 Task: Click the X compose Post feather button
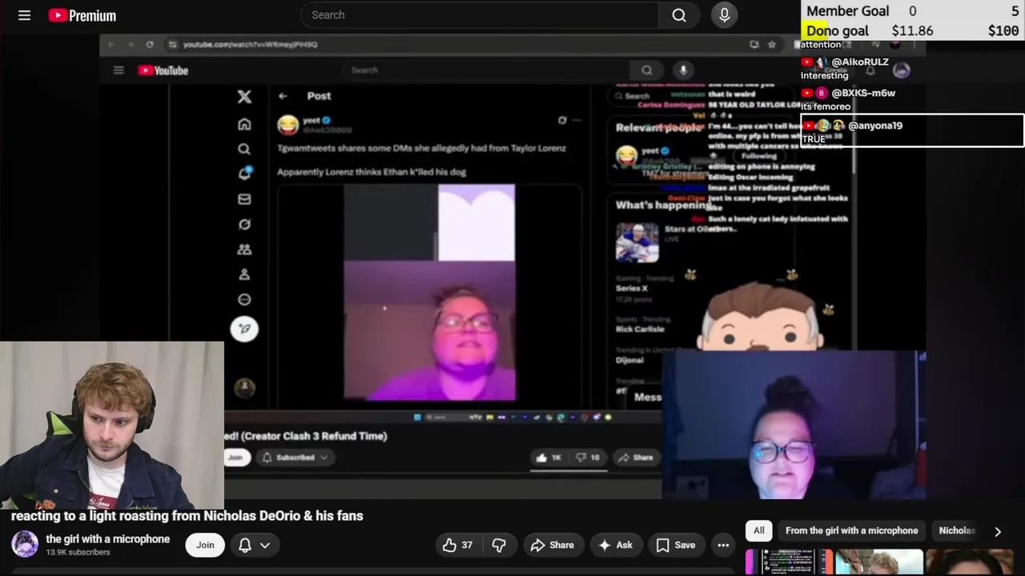pos(244,329)
